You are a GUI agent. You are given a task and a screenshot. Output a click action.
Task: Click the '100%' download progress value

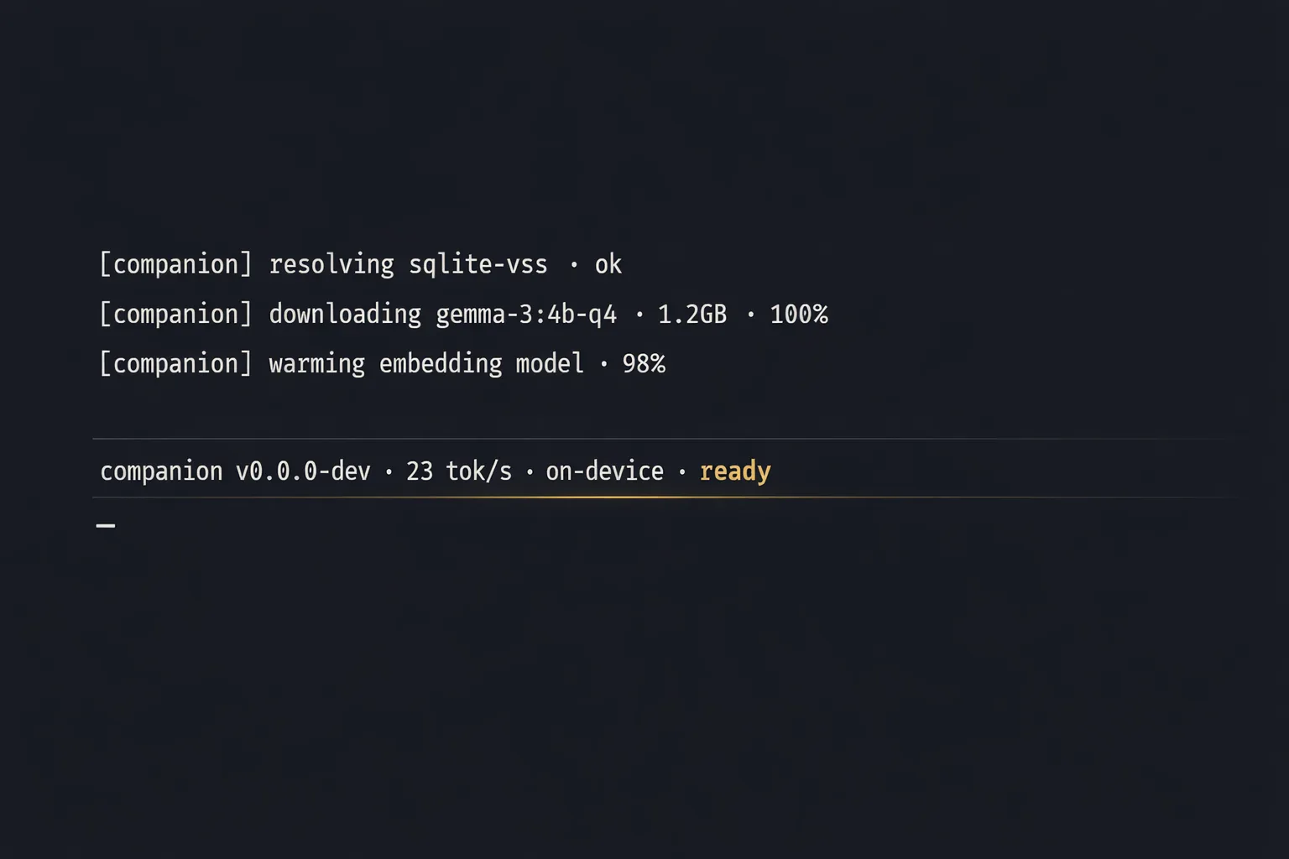pos(799,315)
